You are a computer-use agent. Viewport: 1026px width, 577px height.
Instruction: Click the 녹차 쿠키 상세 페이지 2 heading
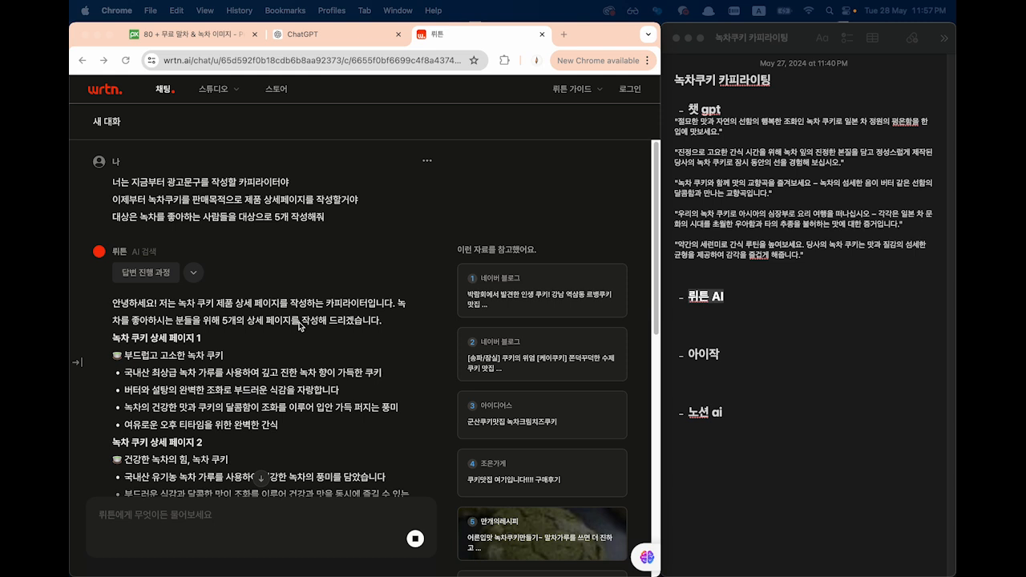(x=157, y=442)
